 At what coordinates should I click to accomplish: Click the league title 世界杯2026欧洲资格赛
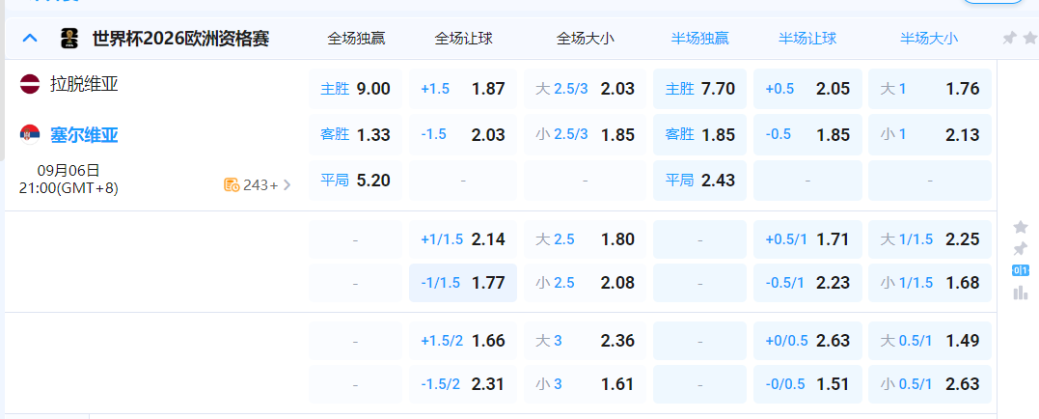click(x=180, y=39)
